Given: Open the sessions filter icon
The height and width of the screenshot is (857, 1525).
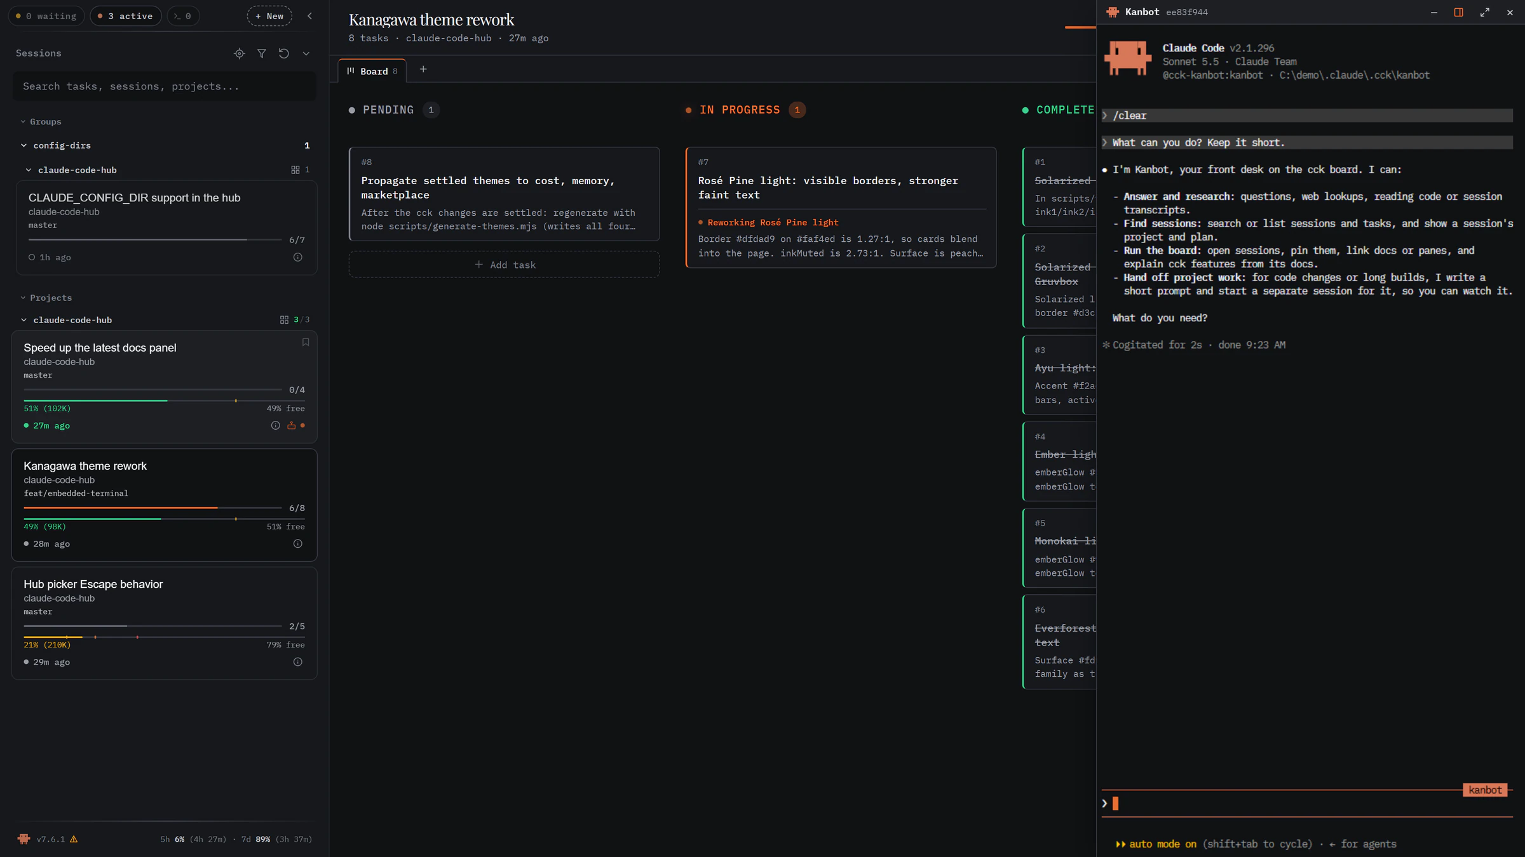Looking at the screenshot, I should pyautogui.click(x=261, y=53).
